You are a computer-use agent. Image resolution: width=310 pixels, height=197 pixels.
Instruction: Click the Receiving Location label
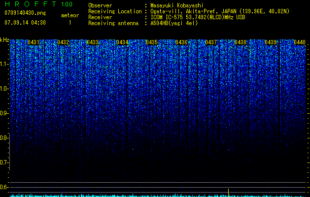point(115,11)
